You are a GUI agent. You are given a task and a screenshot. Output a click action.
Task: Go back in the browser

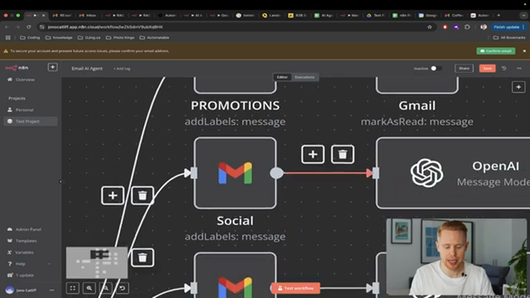pyautogui.click(x=7, y=27)
